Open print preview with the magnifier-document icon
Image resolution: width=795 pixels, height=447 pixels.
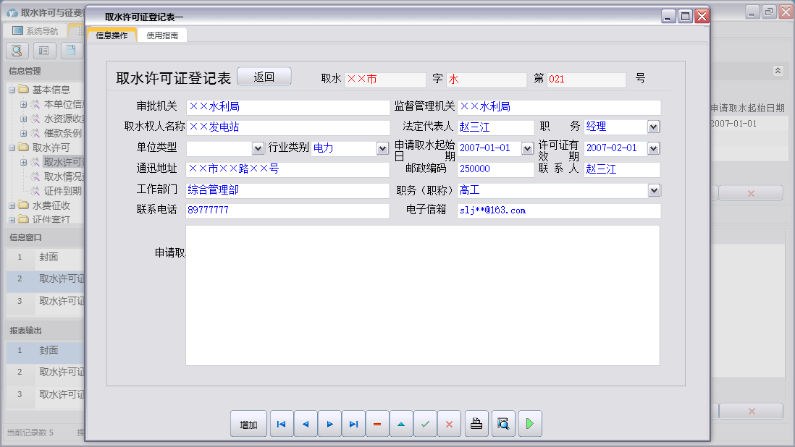click(x=502, y=424)
